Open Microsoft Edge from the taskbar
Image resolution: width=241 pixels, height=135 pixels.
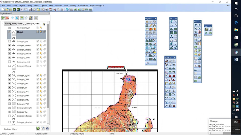click(236, 22)
